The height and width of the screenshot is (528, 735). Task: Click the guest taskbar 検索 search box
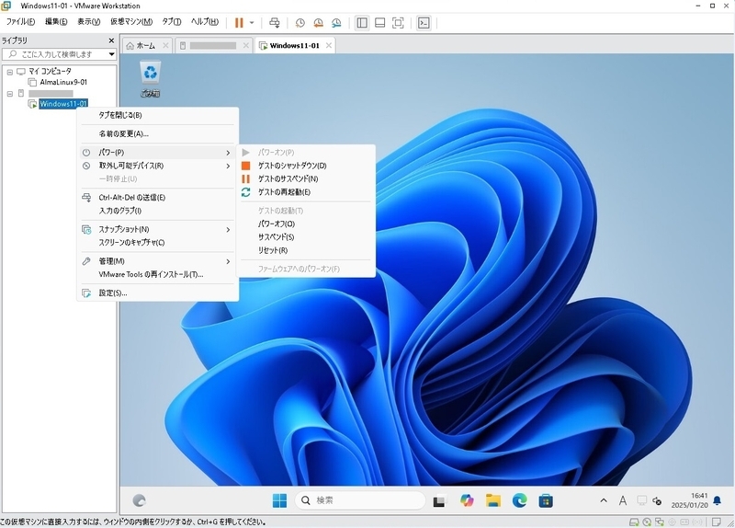click(x=360, y=500)
